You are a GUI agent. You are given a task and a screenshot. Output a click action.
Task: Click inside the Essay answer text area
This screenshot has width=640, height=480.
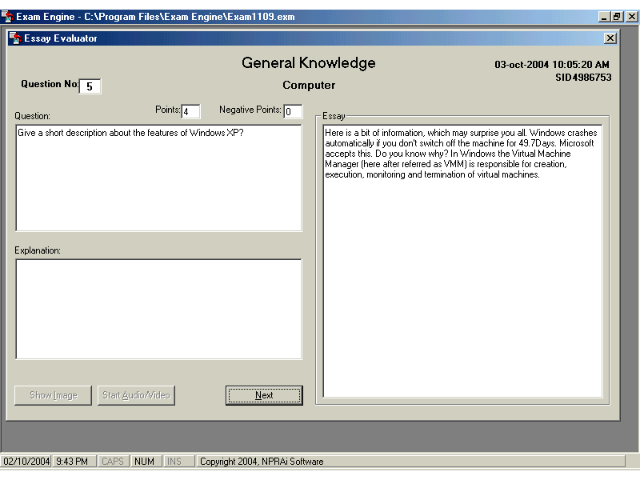462,260
